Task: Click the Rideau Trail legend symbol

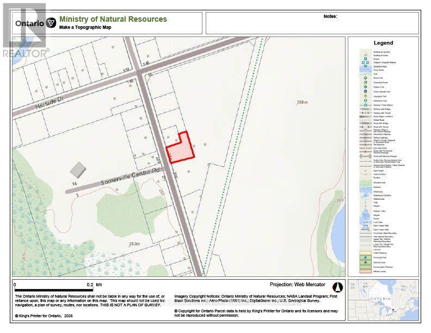Action: pyautogui.click(x=365, y=87)
